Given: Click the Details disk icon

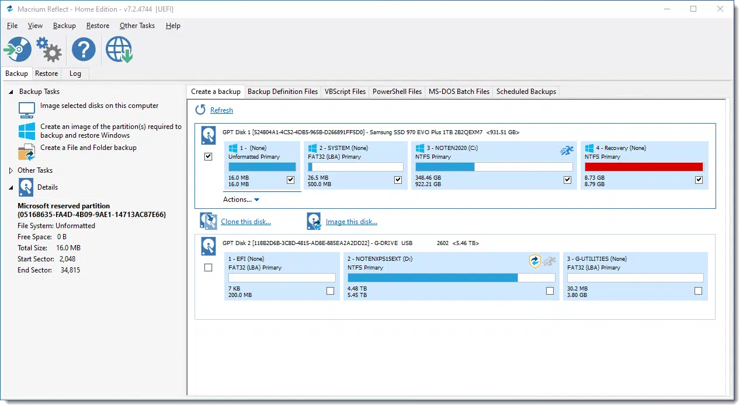Looking at the screenshot, I should click(x=26, y=187).
